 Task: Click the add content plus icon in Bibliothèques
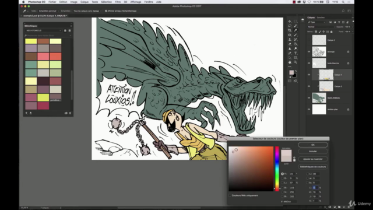[x=26, y=113]
